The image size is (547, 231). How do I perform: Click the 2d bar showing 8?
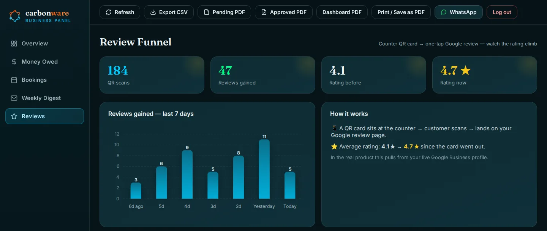coord(239,177)
